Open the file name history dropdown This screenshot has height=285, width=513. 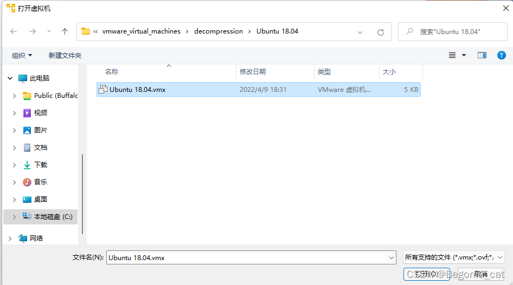coord(392,257)
